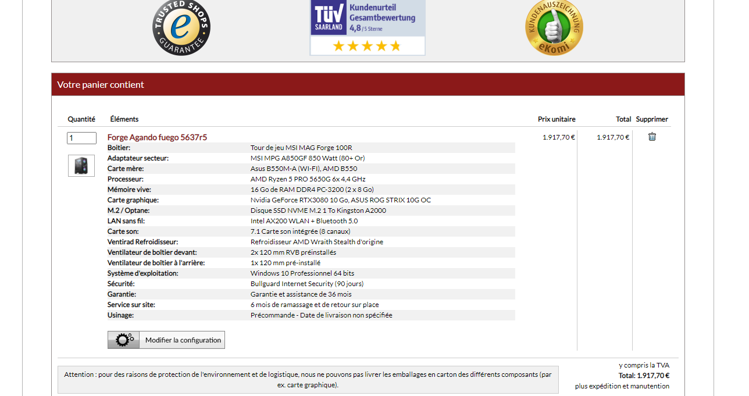
Task: Click the 'Attention' packaging notice box
Action: pyautogui.click(x=308, y=380)
